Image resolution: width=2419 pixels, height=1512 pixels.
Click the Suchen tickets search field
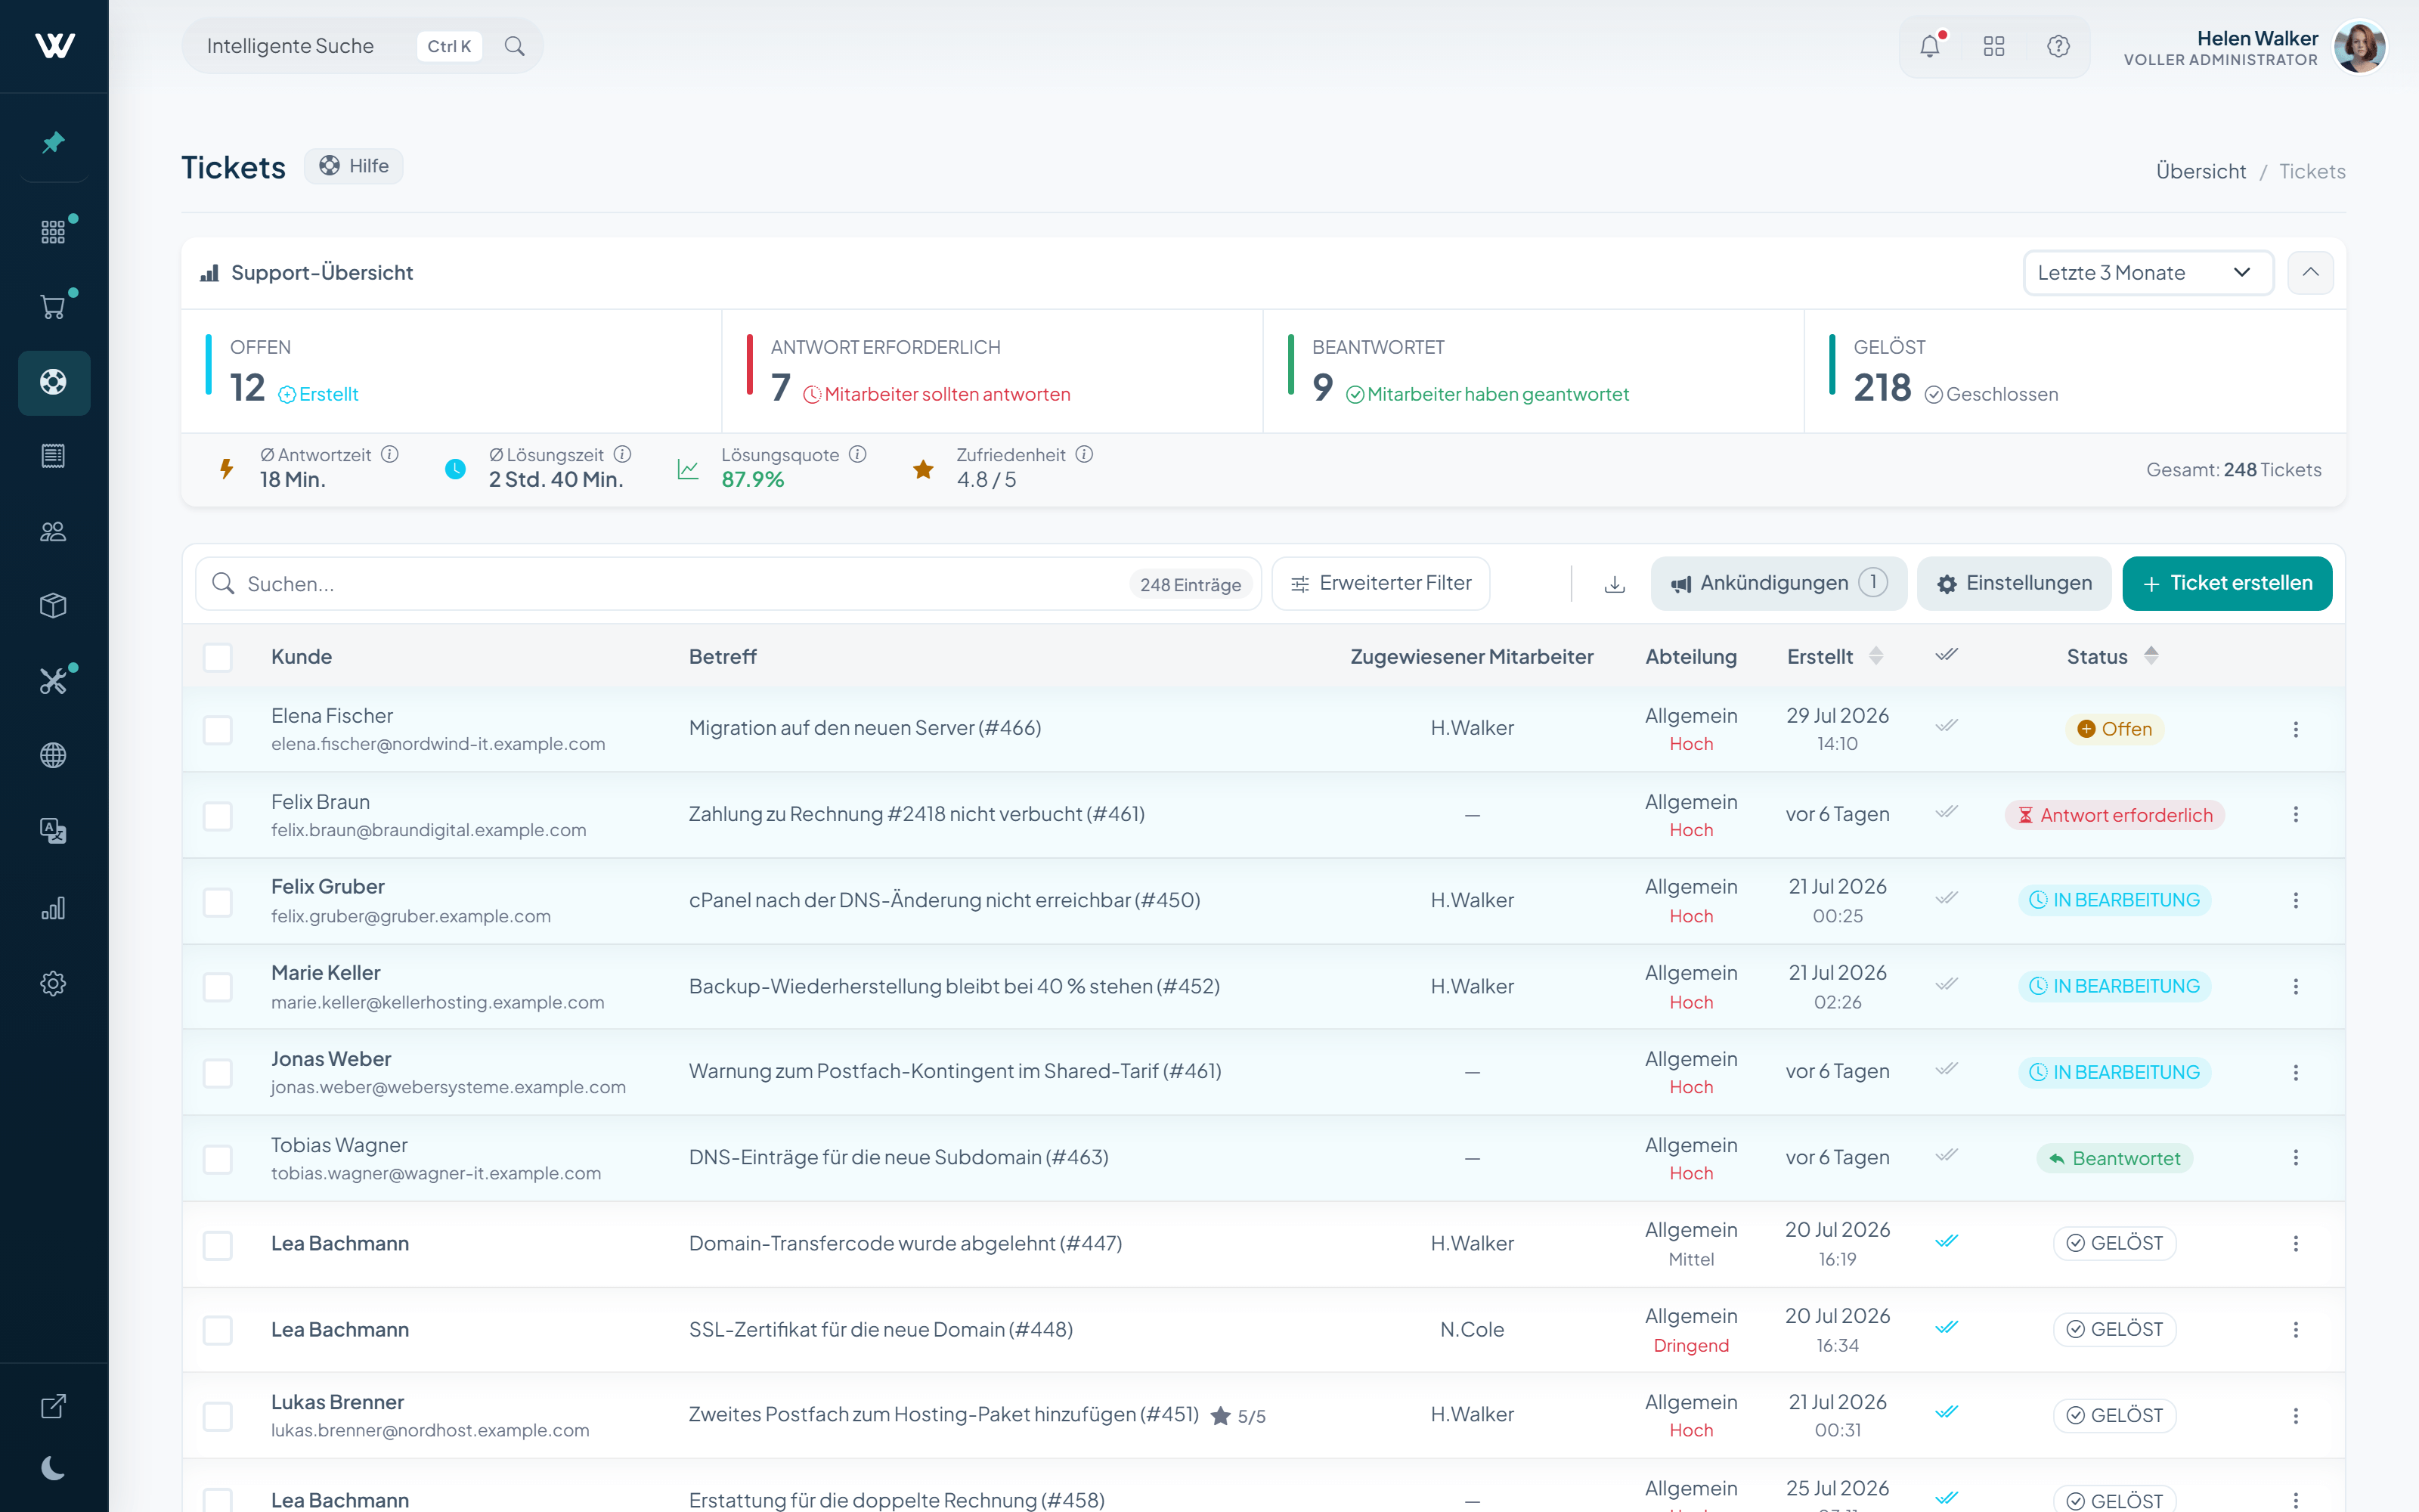coord(728,584)
